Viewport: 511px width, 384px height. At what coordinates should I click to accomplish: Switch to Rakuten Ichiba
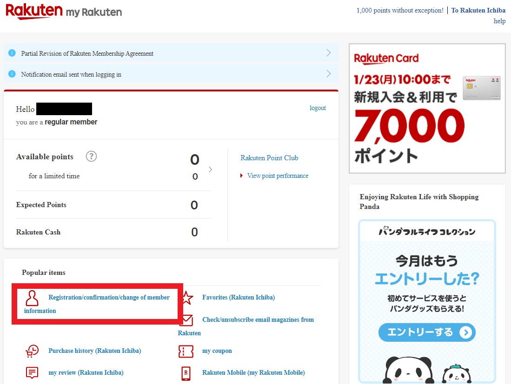click(x=478, y=10)
